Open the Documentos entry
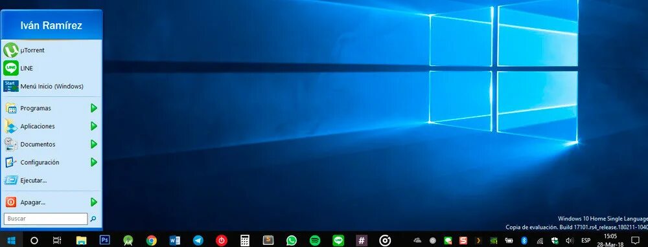 click(52, 144)
